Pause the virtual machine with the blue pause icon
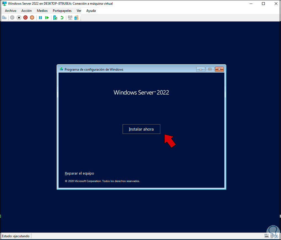This screenshot has height=240, width=281. (x=40, y=18)
